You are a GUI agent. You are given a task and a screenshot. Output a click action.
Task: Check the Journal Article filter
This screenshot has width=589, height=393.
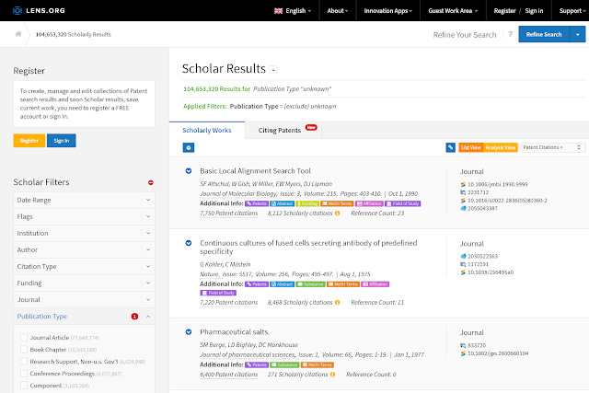tap(24, 338)
